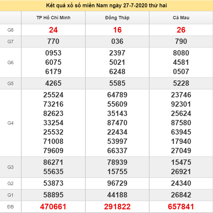Click G6 number 8080

[x=181, y=53]
